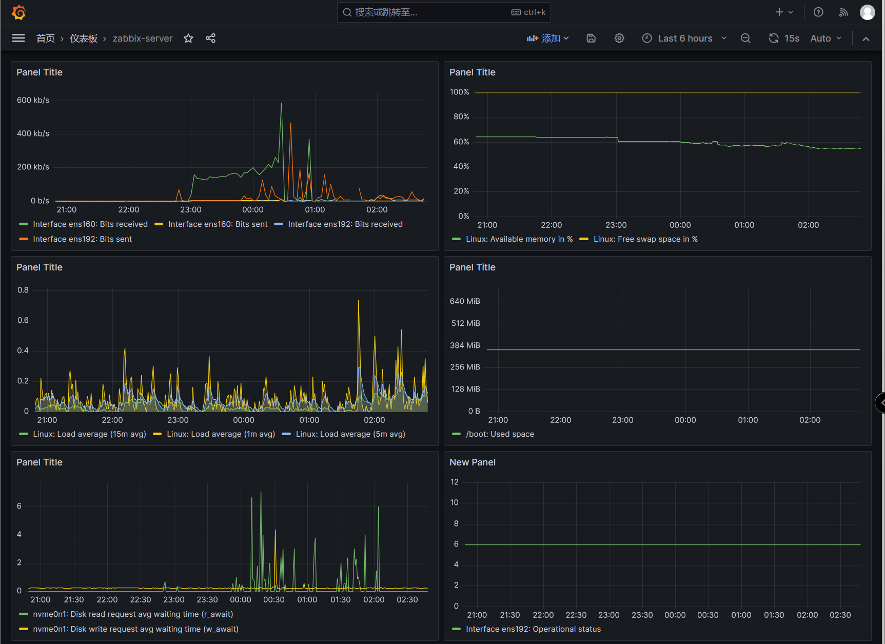The width and height of the screenshot is (885, 644).
Task: Toggle Interface ens160: Bits sent series
Action: (x=218, y=224)
